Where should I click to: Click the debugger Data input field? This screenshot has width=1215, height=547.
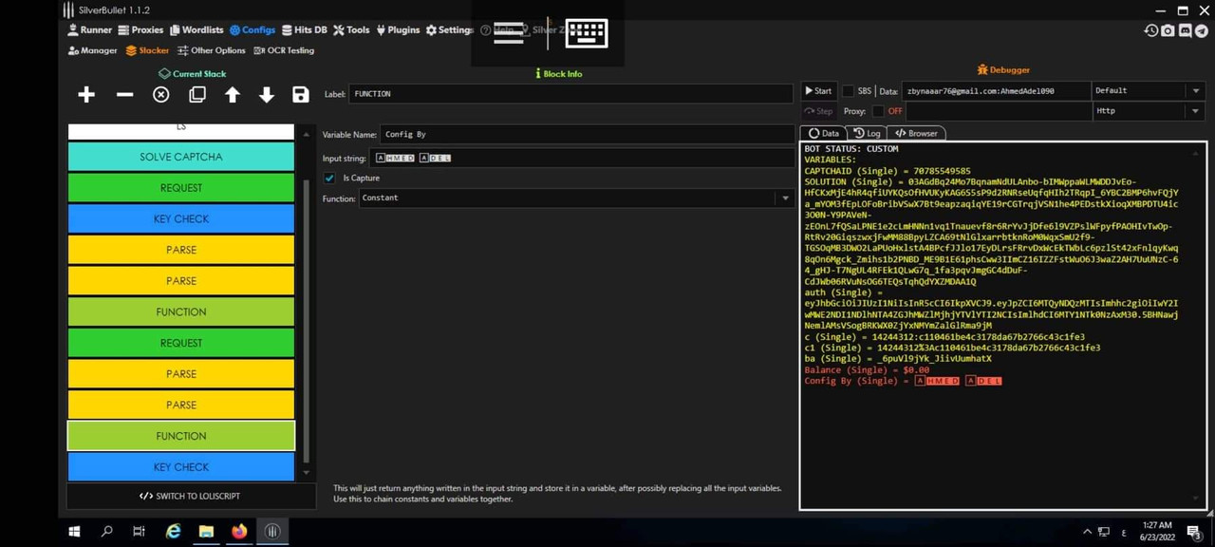click(996, 91)
